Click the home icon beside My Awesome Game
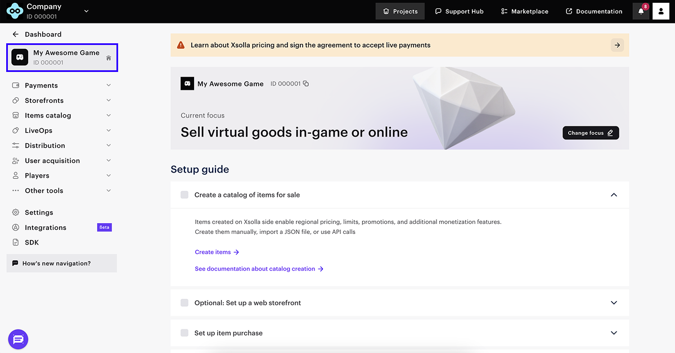Image resolution: width=675 pixels, height=353 pixels. pyautogui.click(x=109, y=58)
